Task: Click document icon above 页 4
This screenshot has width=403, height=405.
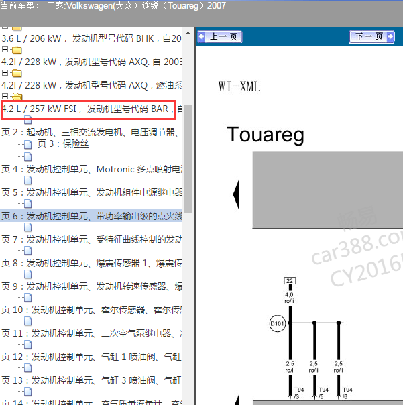Action: 28,156
